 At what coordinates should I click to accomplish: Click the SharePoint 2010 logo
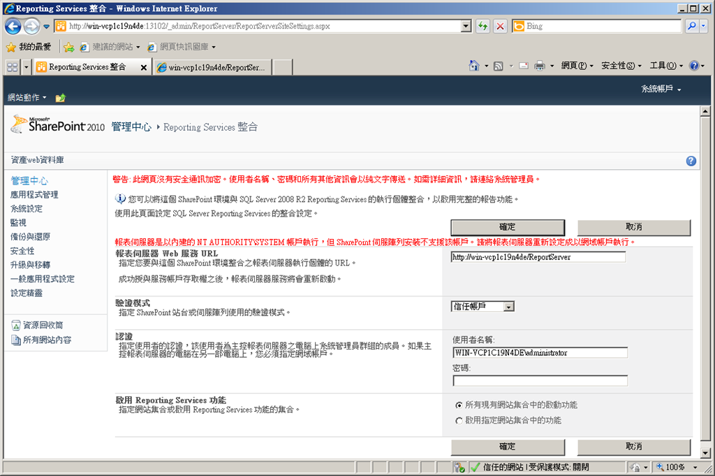click(x=57, y=124)
